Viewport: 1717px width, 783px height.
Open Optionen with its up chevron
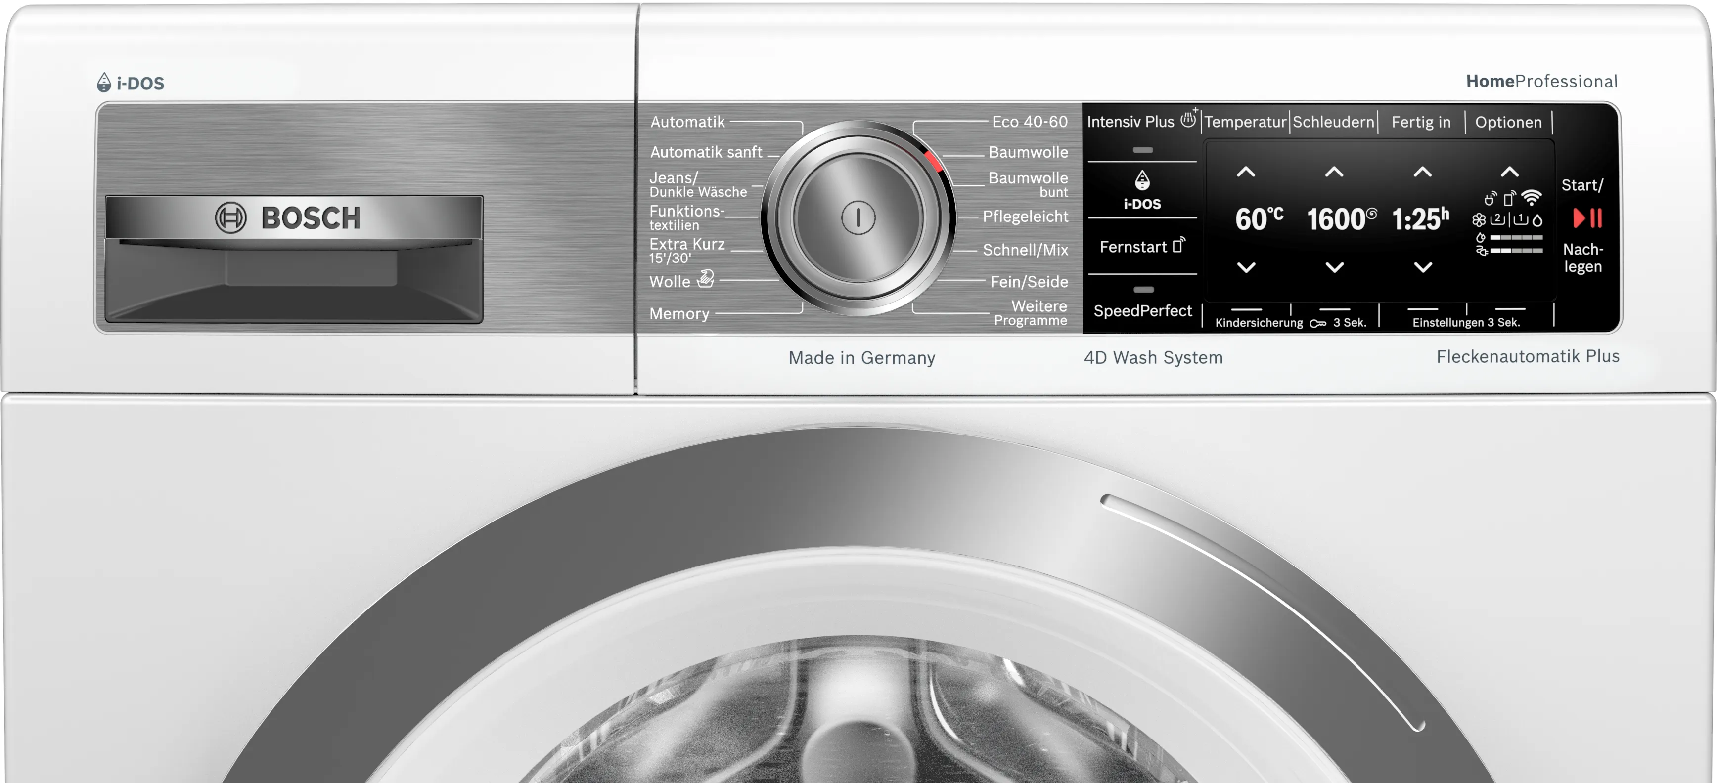[1510, 172]
